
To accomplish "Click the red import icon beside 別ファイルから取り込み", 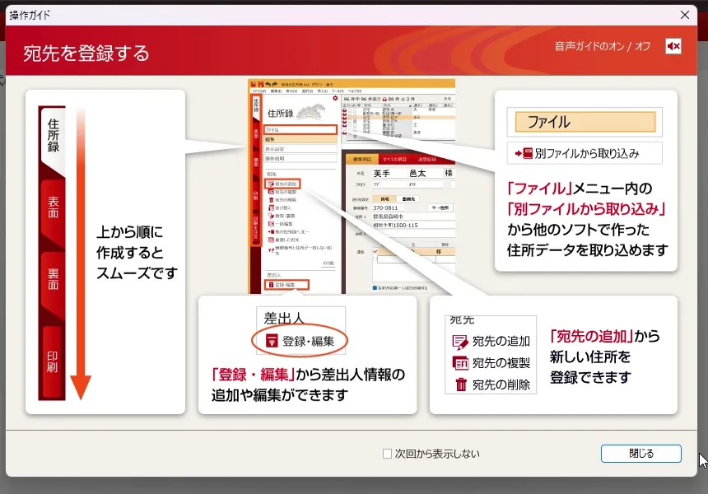I will (x=524, y=153).
